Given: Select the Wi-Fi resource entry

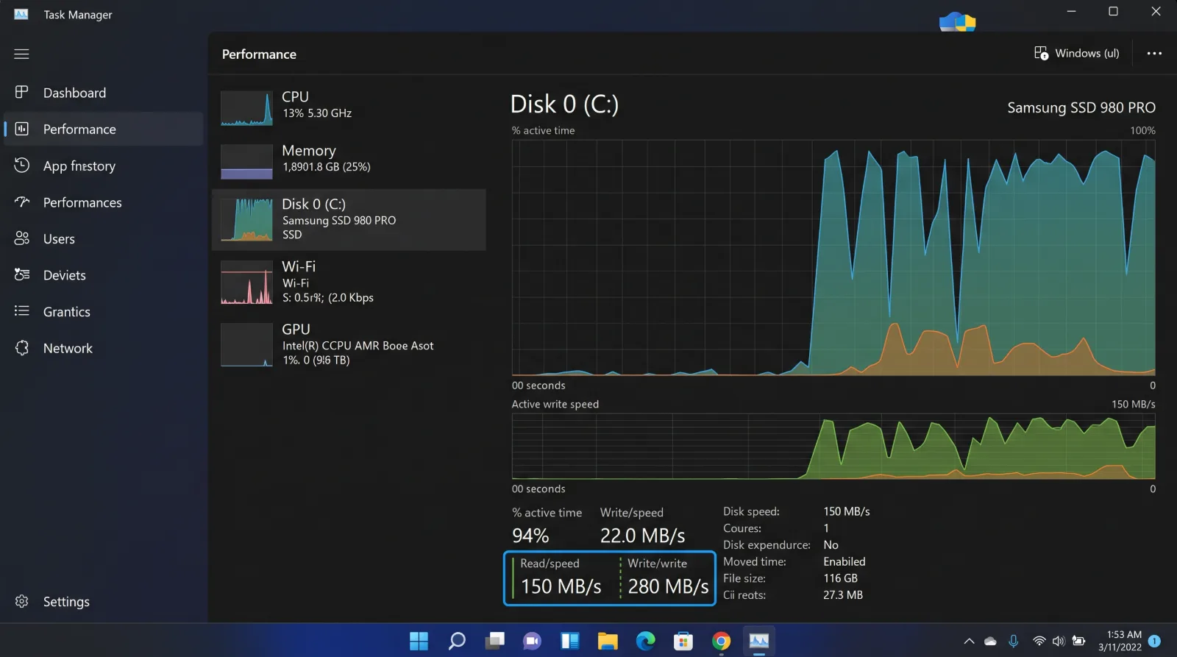Looking at the screenshot, I should pos(349,282).
